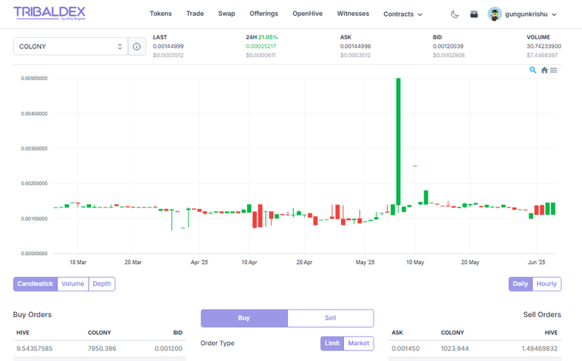
Task: Navigate to Offerings
Action: tap(264, 14)
